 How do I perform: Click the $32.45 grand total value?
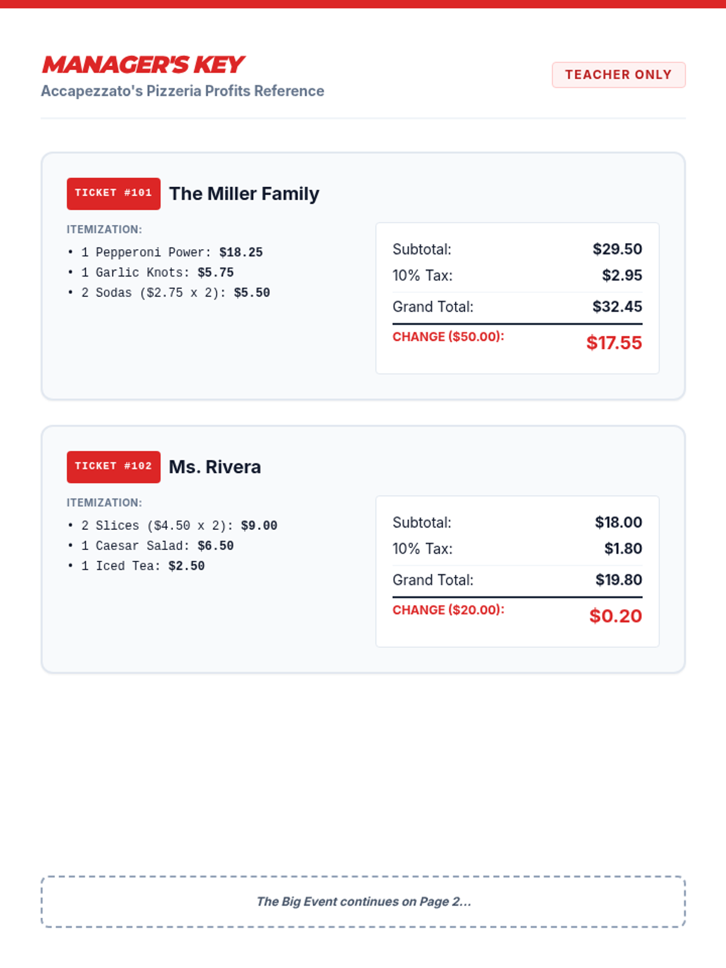(617, 307)
